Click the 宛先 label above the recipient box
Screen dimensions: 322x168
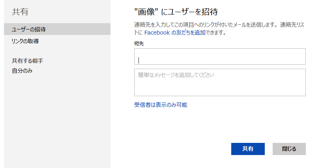(x=139, y=44)
